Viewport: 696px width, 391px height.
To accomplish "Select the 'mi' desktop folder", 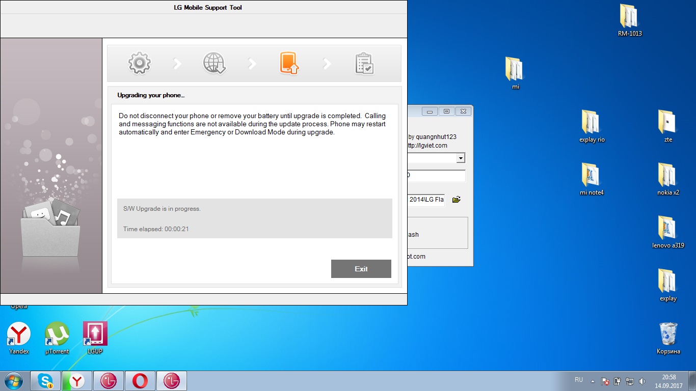I will (515, 73).
